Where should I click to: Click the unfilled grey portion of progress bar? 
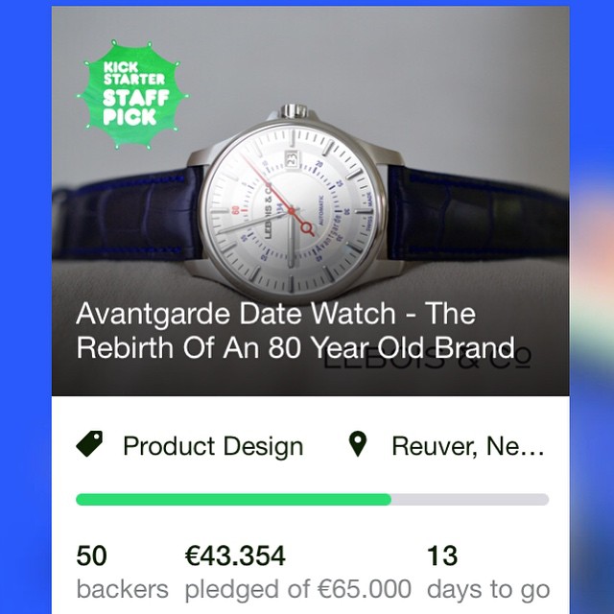(x=470, y=500)
